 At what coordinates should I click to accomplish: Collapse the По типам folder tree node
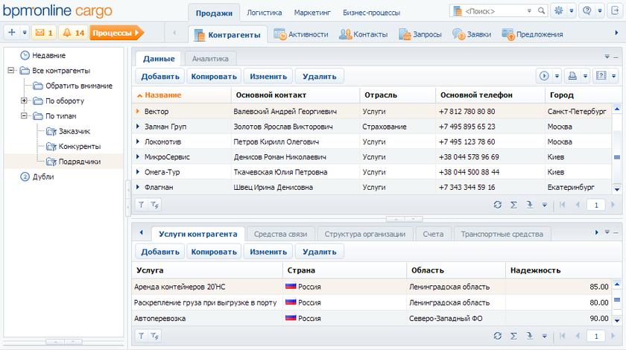coord(25,116)
